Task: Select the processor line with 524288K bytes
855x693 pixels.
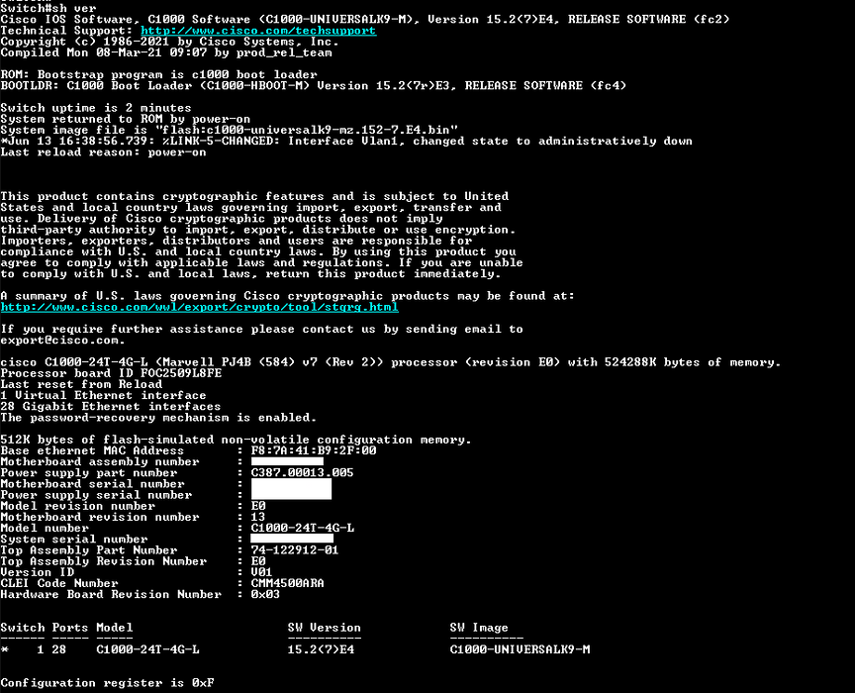Action: point(391,362)
